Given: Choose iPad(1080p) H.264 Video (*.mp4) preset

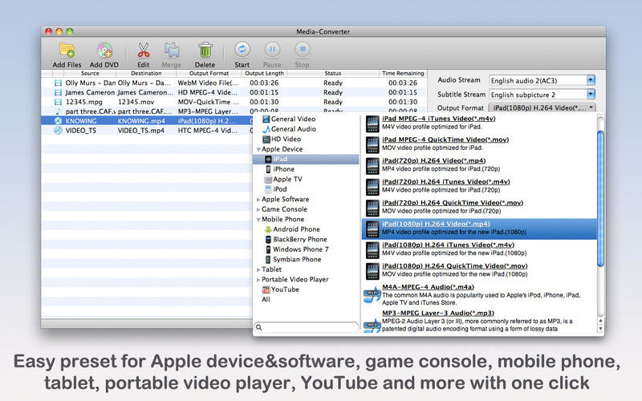Looking at the screenshot, I should (479, 229).
